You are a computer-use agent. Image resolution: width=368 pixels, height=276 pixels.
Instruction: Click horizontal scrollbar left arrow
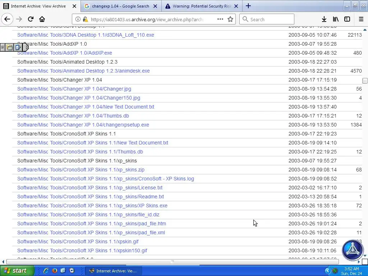(3, 262)
